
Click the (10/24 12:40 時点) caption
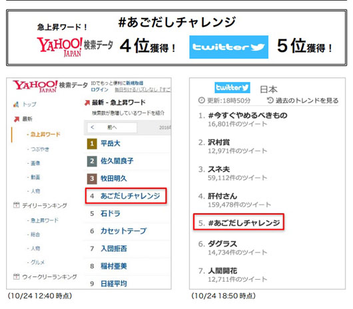point(40,296)
